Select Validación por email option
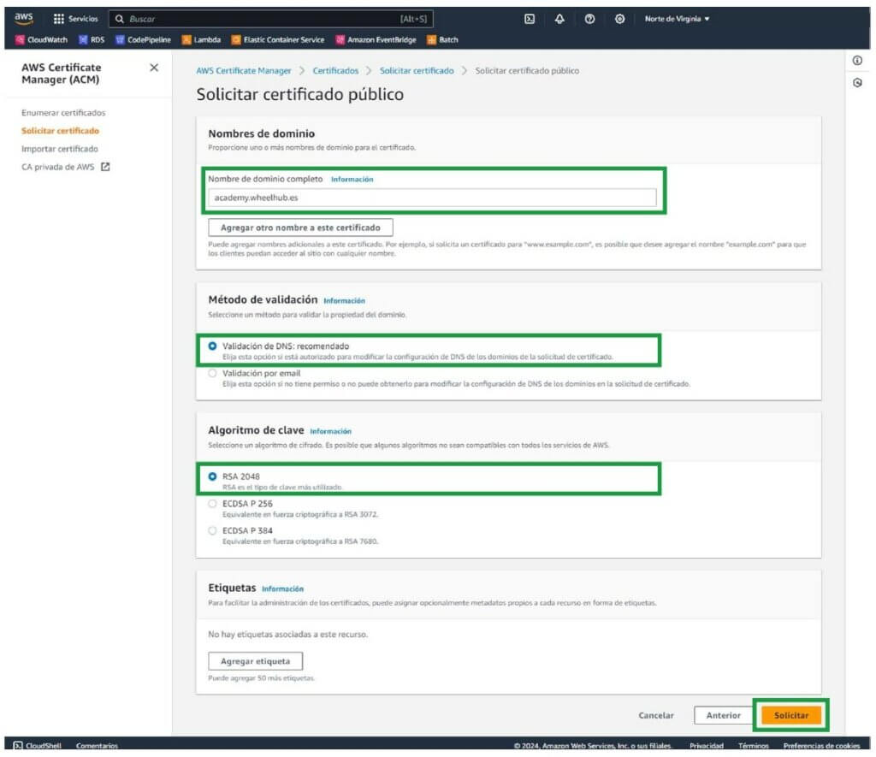 [x=213, y=373]
